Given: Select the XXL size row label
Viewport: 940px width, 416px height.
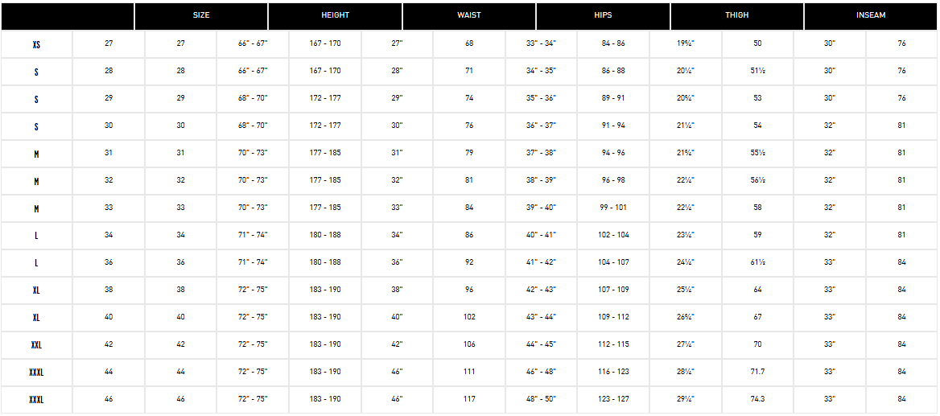Looking at the screenshot, I should [36, 345].
